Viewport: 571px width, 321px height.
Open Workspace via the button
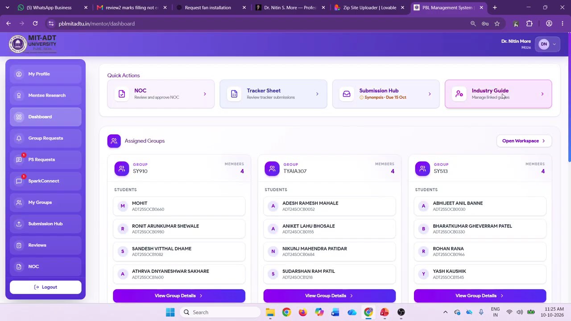click(524, 141)
